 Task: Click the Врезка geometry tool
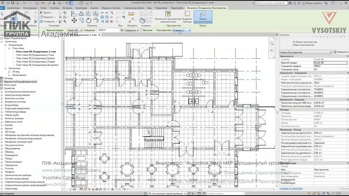pyautogui.click(x=46, y=13)
